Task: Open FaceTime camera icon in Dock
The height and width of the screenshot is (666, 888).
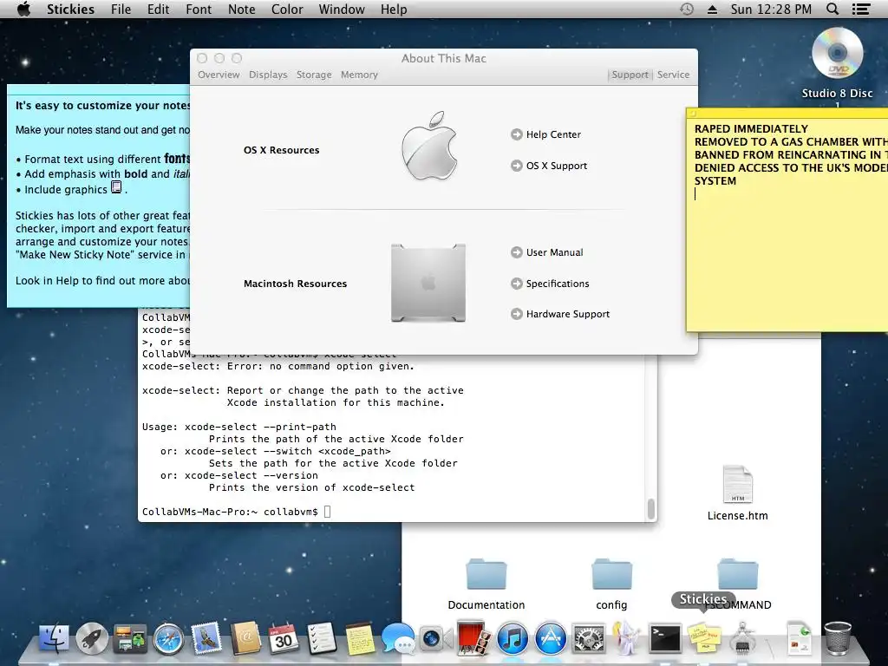Action: click(435, 639)
